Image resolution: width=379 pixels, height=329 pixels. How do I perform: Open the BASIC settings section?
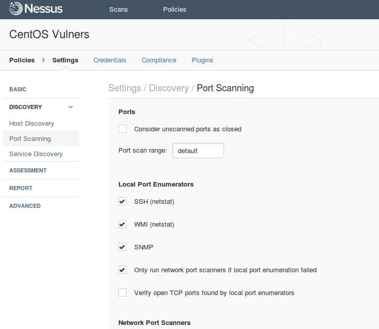(x=18, y=89)
